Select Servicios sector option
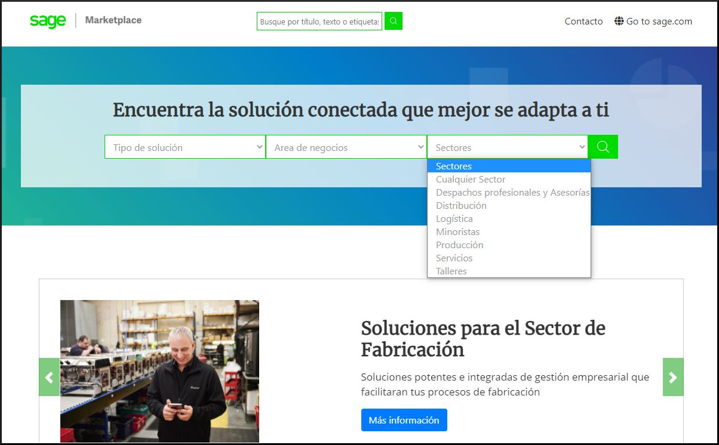This screenshot has height=445, width=719. click(454, 258)
